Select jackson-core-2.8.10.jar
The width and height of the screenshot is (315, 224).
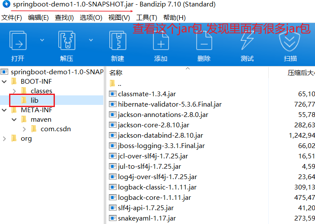tap(153, 125)
